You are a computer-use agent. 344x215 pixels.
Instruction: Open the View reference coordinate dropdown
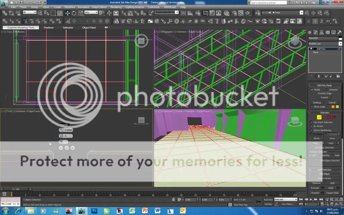[91, 12]
